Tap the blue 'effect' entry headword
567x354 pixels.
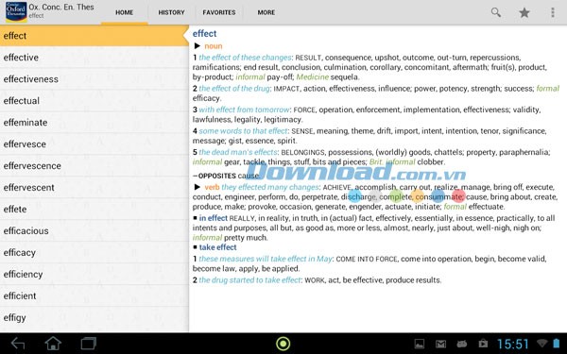204,34
